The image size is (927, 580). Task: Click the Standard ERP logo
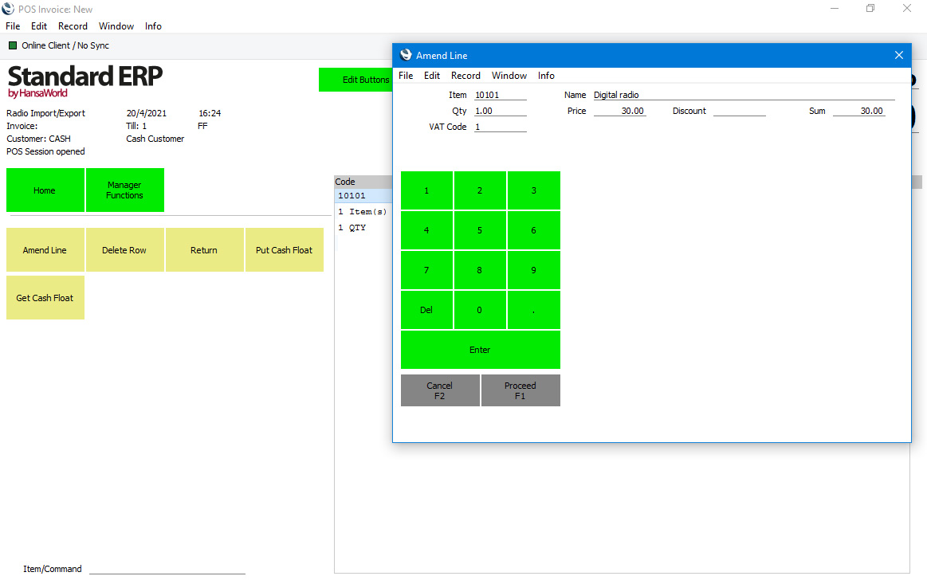[x=84, y=81]
